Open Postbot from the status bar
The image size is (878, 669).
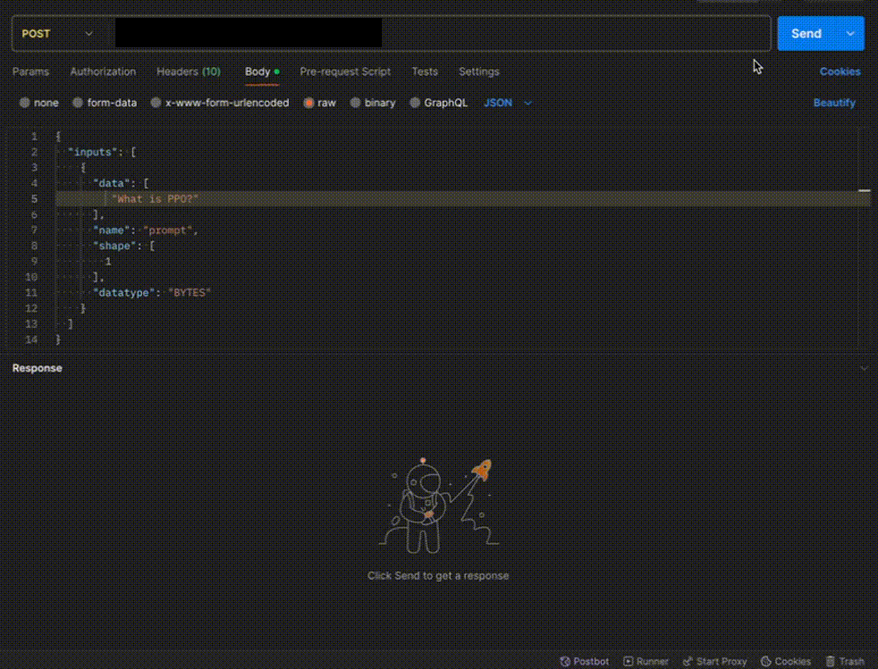coord(584,662)
